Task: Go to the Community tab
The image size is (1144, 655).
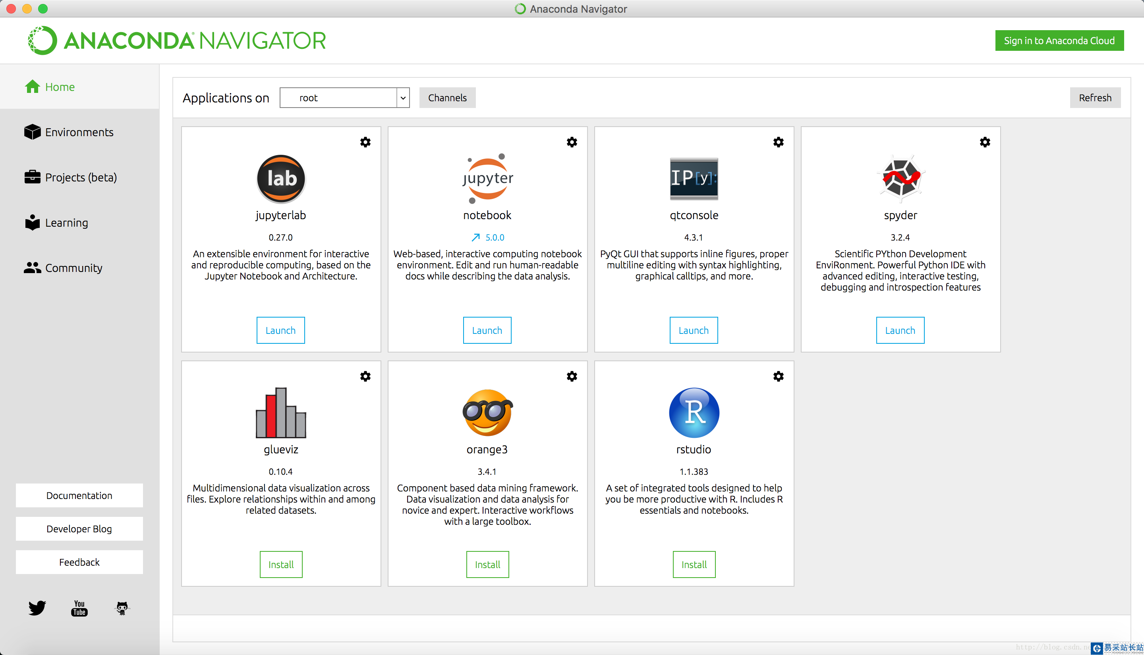Action: pos(73,268)
